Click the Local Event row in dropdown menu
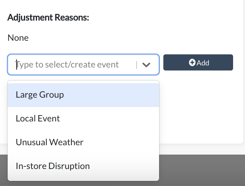Viewport: 245px width, 186px height. click(x=83, y=118)
